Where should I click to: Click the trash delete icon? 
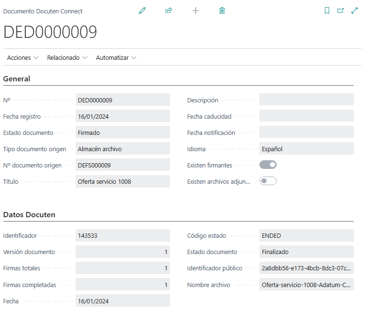point(222,11)
